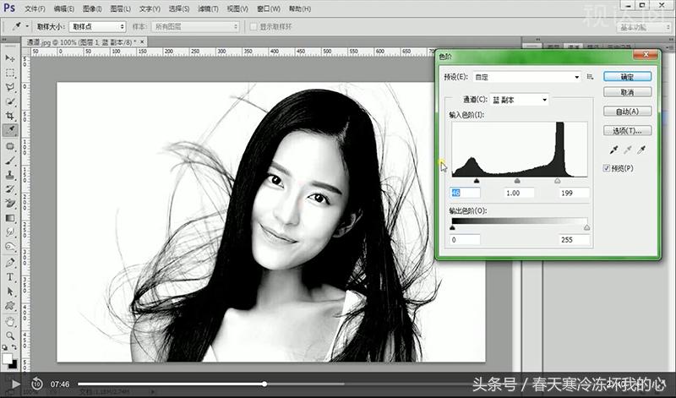The width and height of the screenshot is (676, 398).
Task: Enable the 显示取样环 checkbox
Action: tap(253, 27)
